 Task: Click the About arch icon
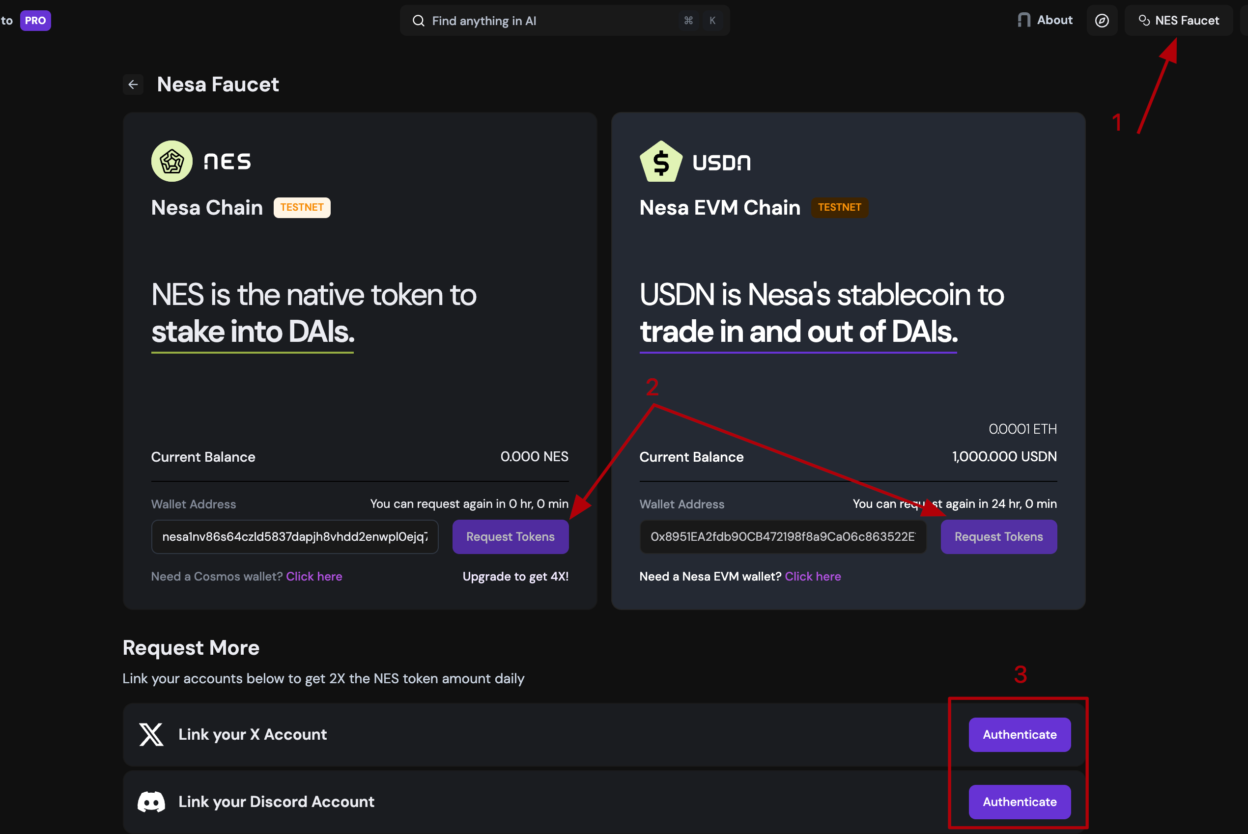tap(1023, 20)
